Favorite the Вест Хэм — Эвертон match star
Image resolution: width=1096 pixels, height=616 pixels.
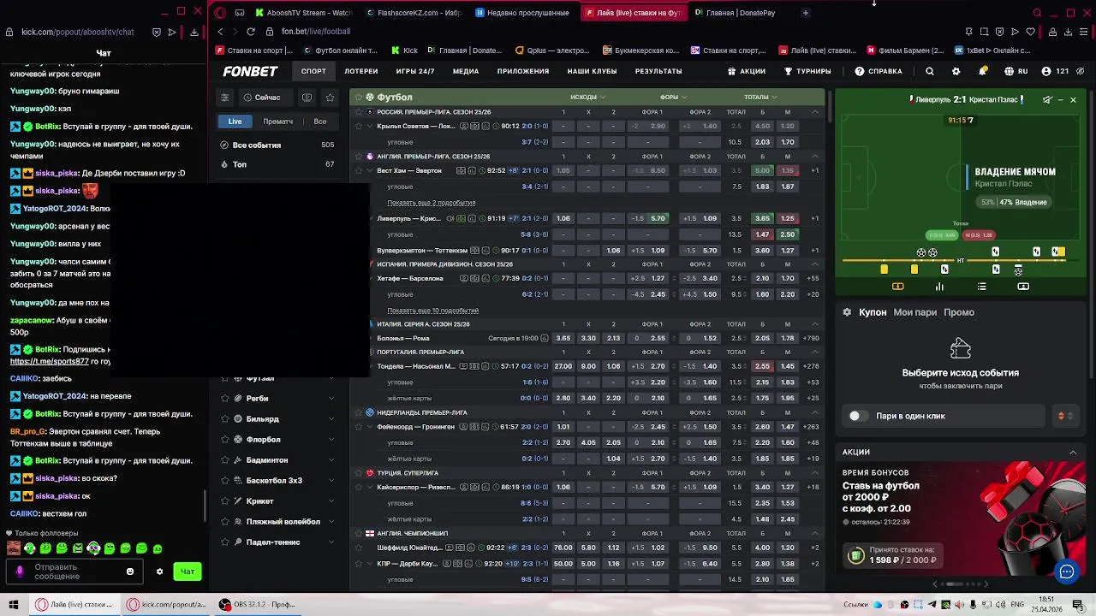[x=359, y=170]
